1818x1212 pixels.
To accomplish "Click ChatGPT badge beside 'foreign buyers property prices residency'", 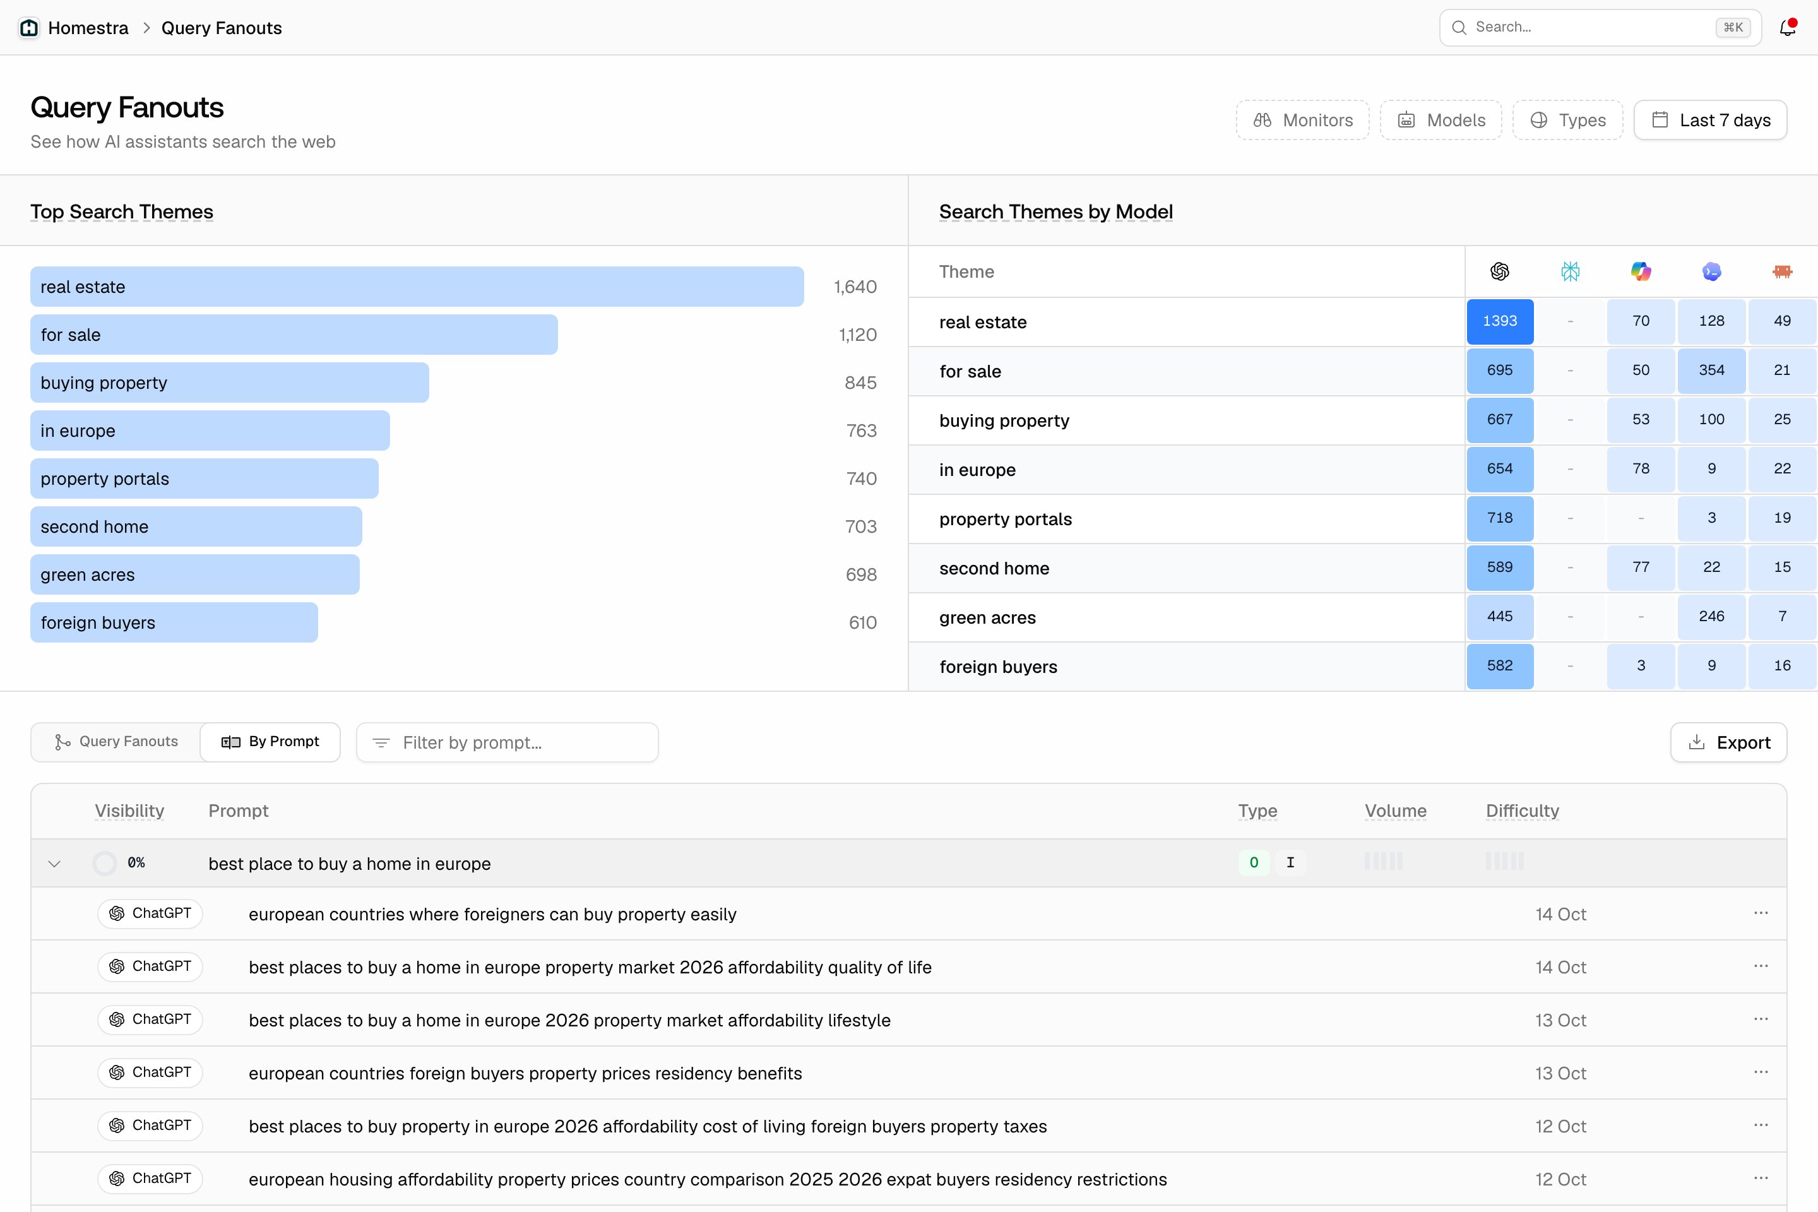I will tap(150, 1073).
